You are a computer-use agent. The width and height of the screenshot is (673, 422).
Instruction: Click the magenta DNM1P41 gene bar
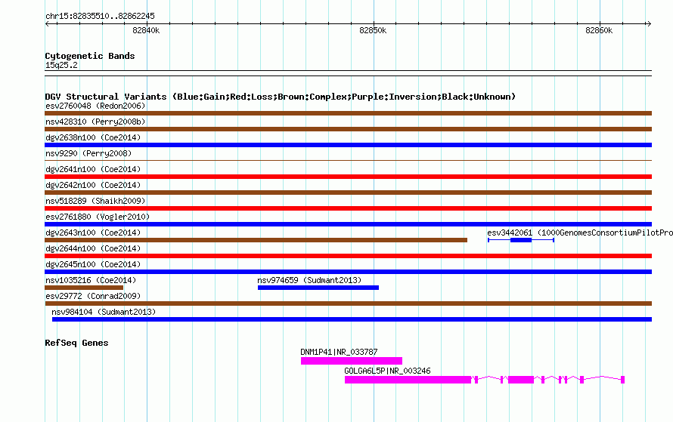[352, 361]
